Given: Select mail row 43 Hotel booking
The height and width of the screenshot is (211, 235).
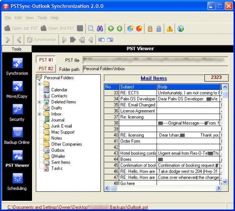Looking at the screenshot, I should click(163, 153).
